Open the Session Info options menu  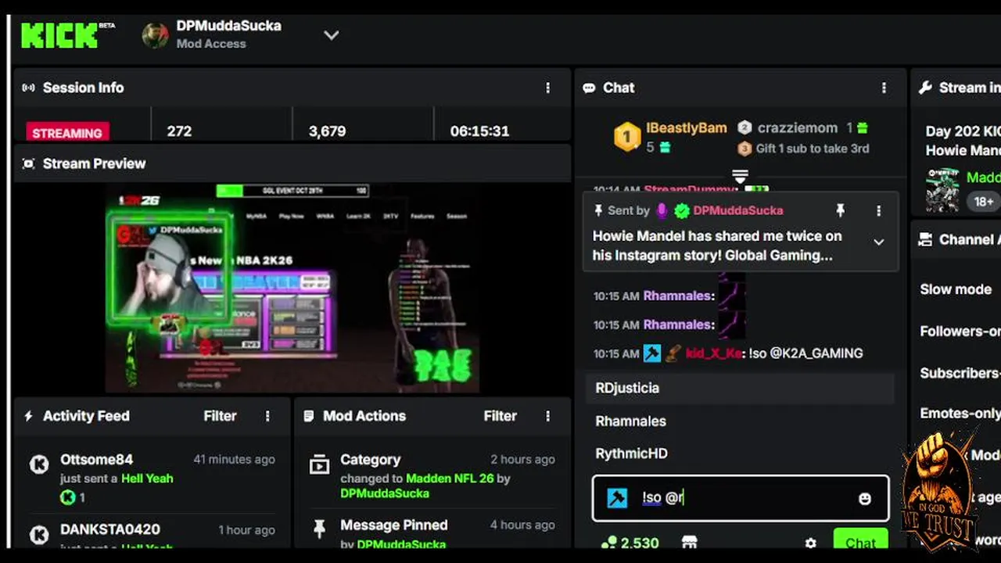(x=547, y=88)
